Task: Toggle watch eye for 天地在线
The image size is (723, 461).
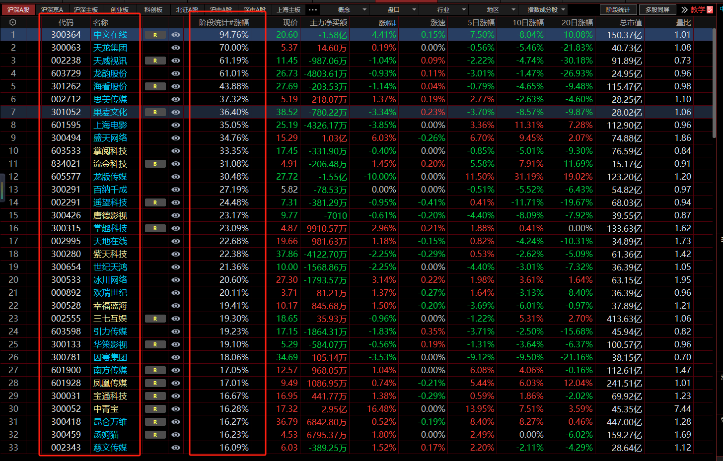Action: pyautogui.click(x=176, y=241)
